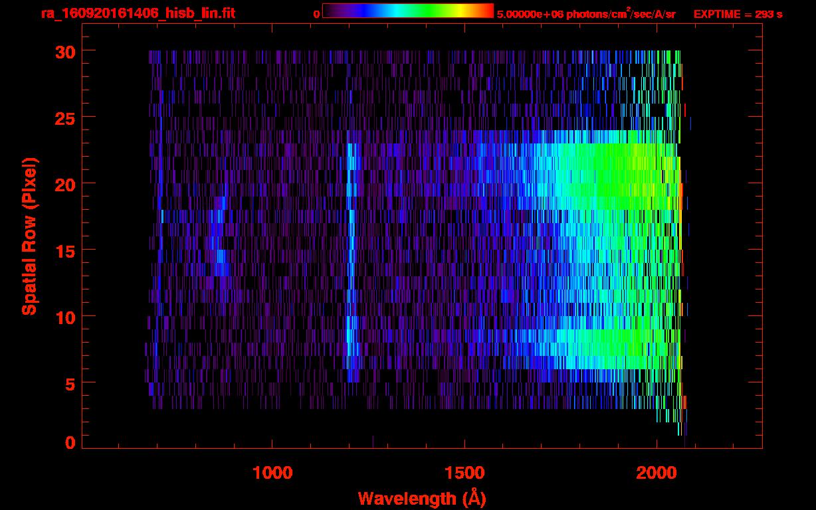Image resolution: width=816 pixels, height=510 pixels.
Task: Click the color bar minimum value 0
Action: [316, 14]
